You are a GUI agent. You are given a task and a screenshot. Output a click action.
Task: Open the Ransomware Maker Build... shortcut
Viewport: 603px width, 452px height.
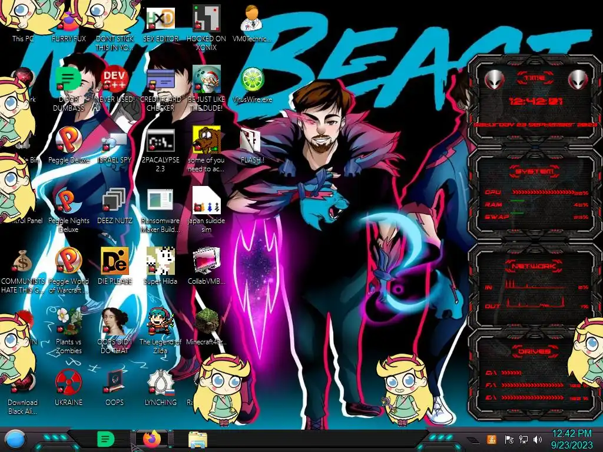coord(160,211)
